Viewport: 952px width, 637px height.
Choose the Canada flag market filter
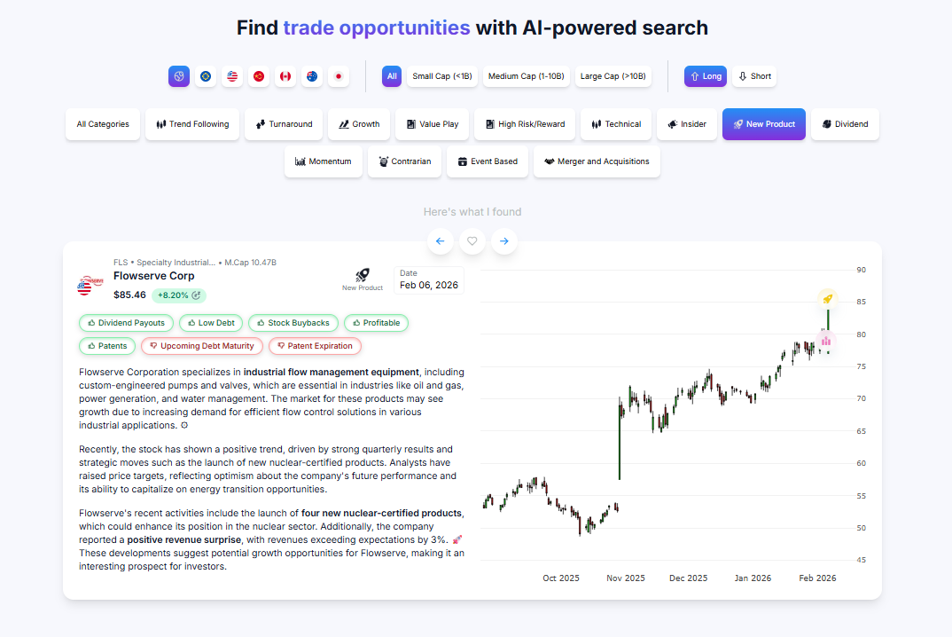(285, 76)
